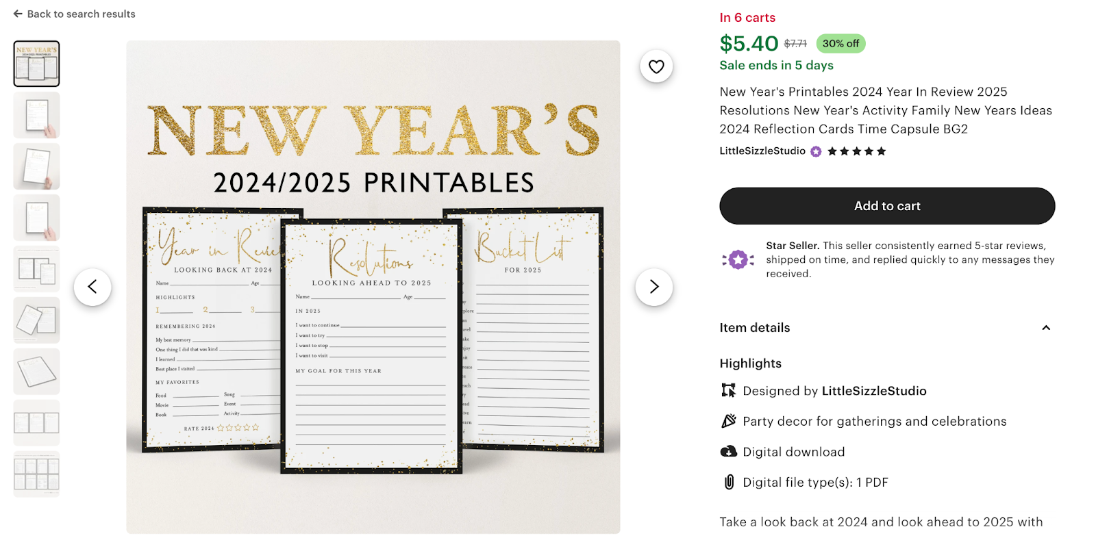1096x538 pixels.
Task: Favorite this listing with the heart icon
Action: (656, 66)
